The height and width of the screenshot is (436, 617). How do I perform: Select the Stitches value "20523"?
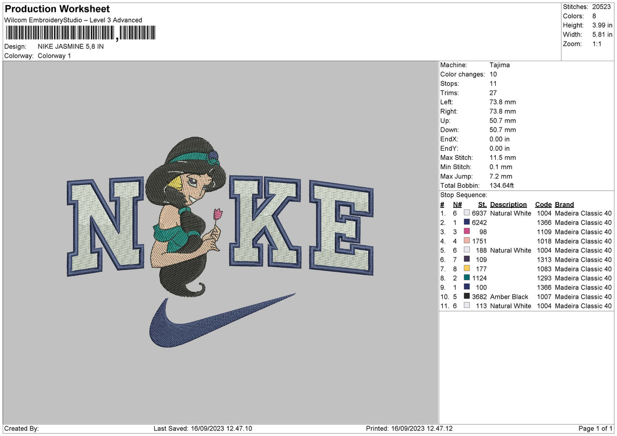(x=602, y=7)
